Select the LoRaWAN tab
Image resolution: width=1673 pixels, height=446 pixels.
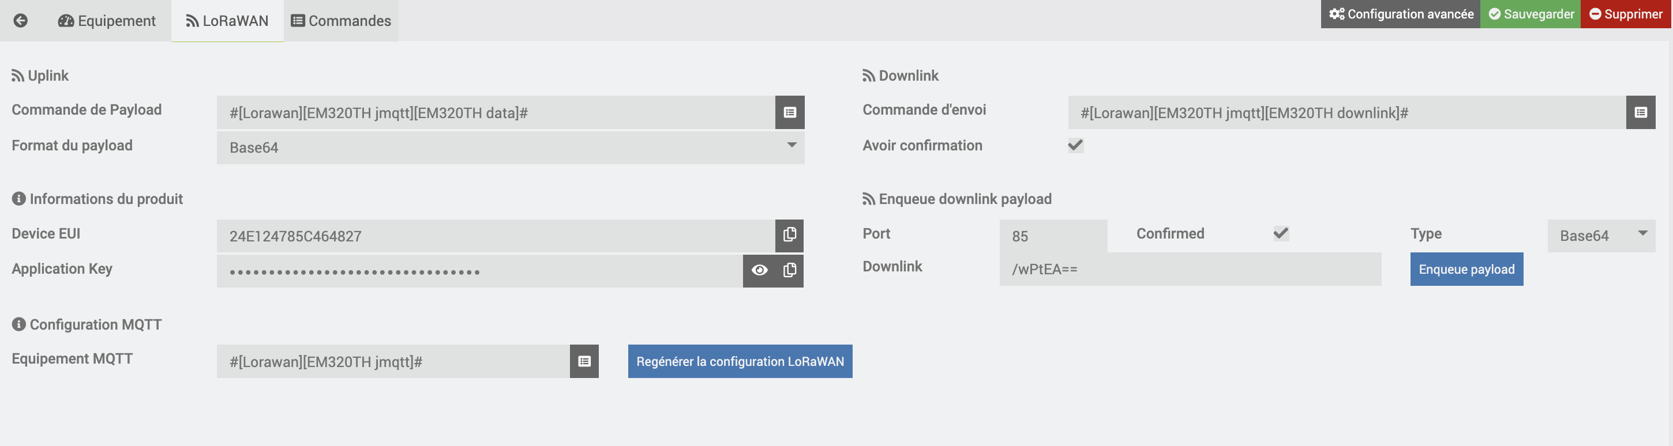pyautogui.click(x=227, y=21)
